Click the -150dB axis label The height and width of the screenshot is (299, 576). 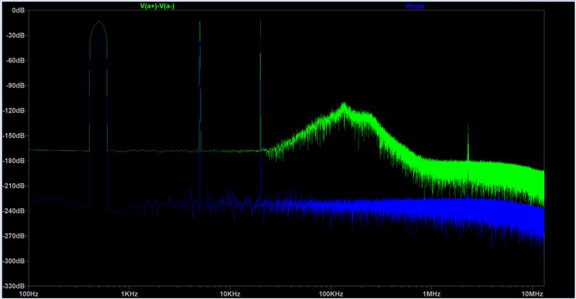tap(14, 136)
